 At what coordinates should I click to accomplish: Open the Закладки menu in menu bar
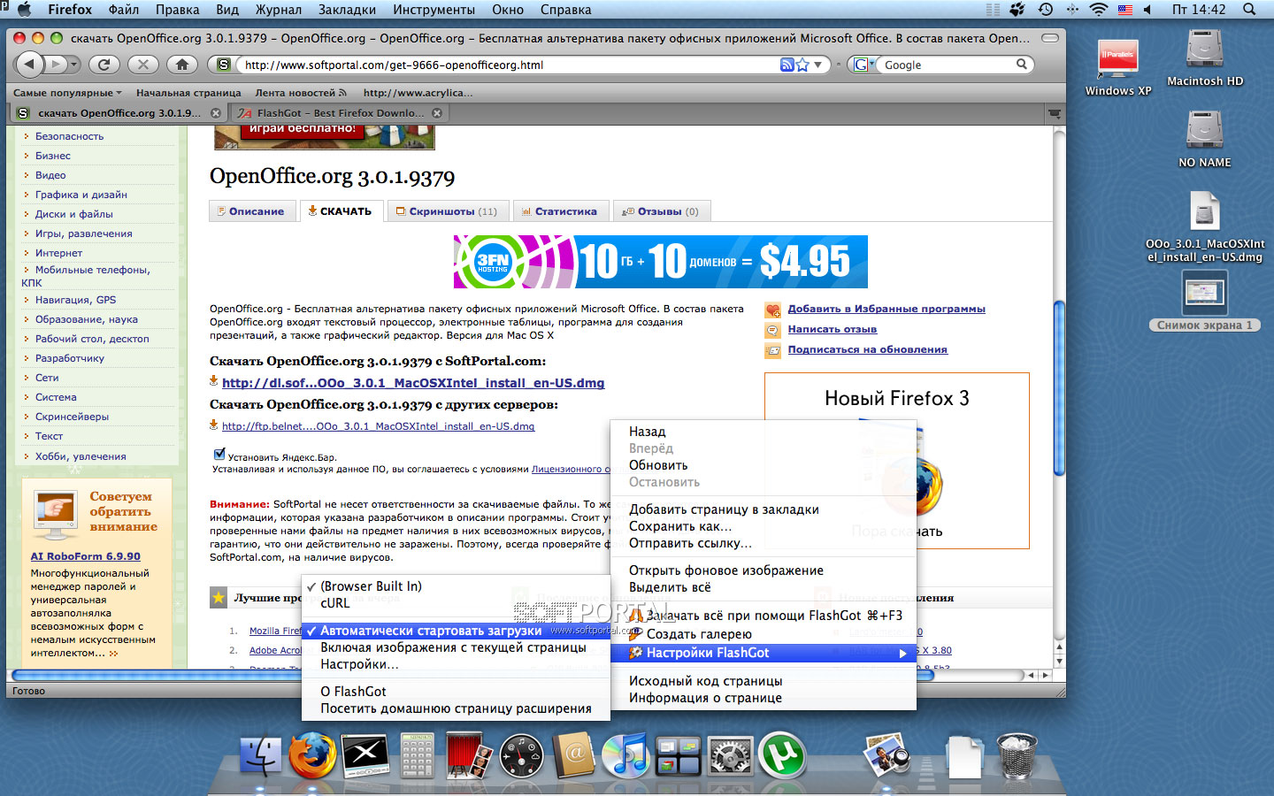(348, 10)
